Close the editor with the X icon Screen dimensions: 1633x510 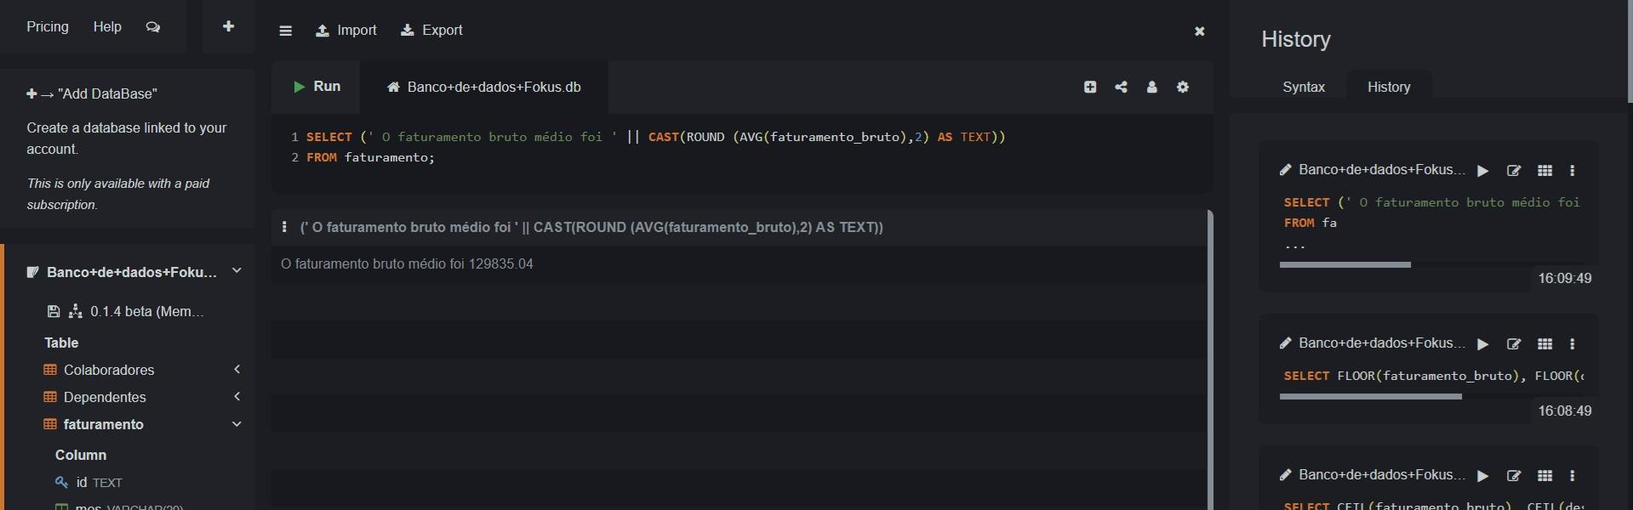(x=1200, y=31)
